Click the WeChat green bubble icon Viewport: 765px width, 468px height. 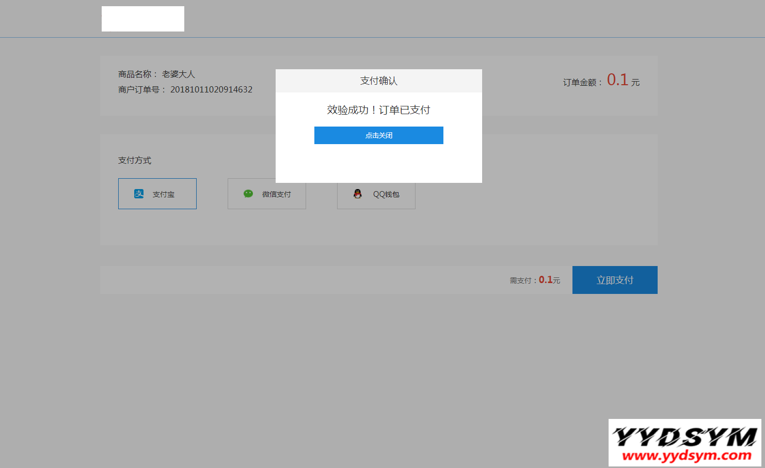pyautogui.click(x=248, y=194)
